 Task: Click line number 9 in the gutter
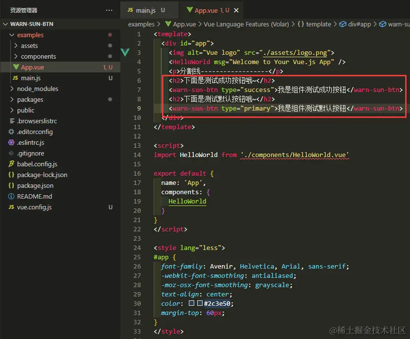(x=139, y=109)
